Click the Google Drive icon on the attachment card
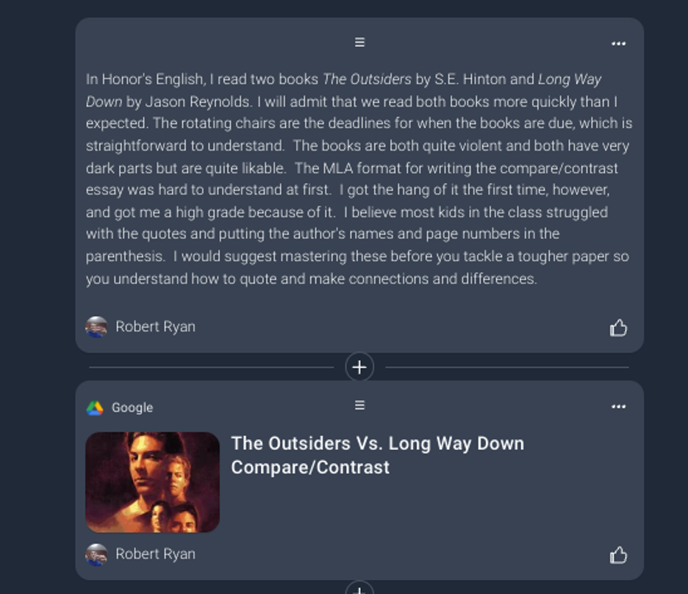The height and width of the screenshot is (594, 688). point(95,408)
